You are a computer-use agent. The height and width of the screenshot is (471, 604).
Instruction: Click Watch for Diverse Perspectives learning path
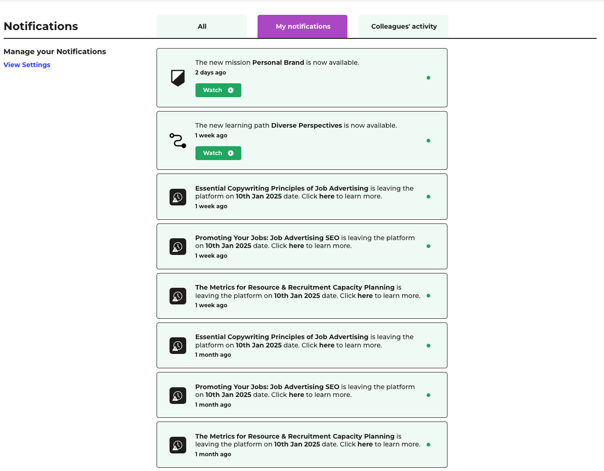218,153
